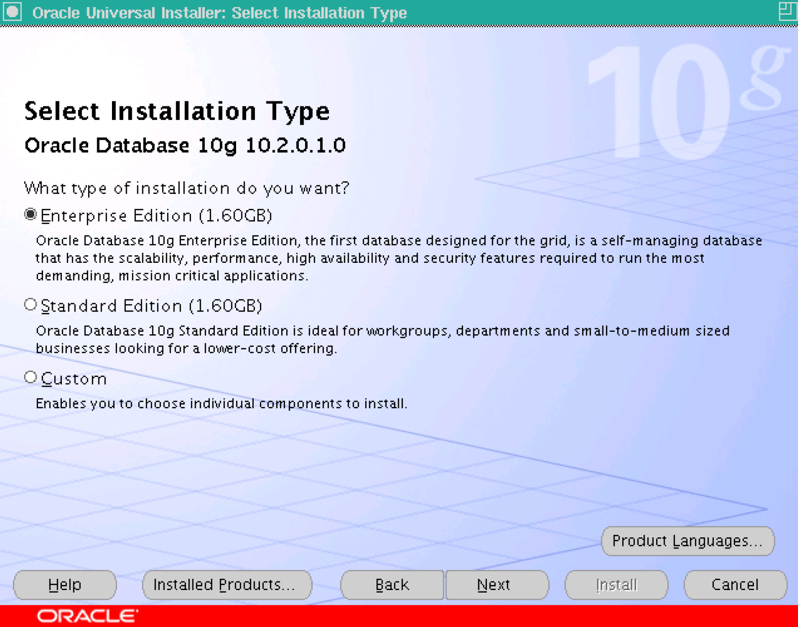Click the Enterprise Edition description paragraph

click(x=399, y=258)
